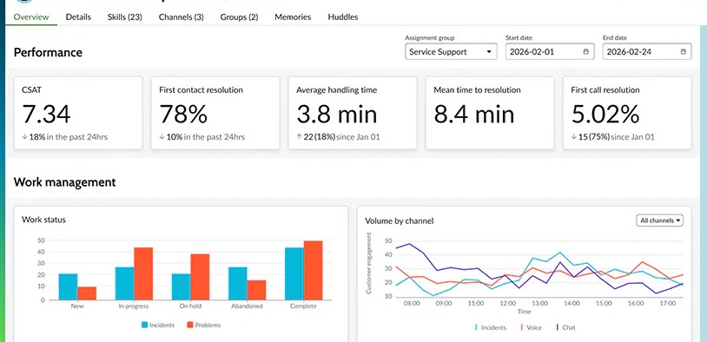Click the Complete Incidents blue bar

pyautogui.click(x=294, y=273)
